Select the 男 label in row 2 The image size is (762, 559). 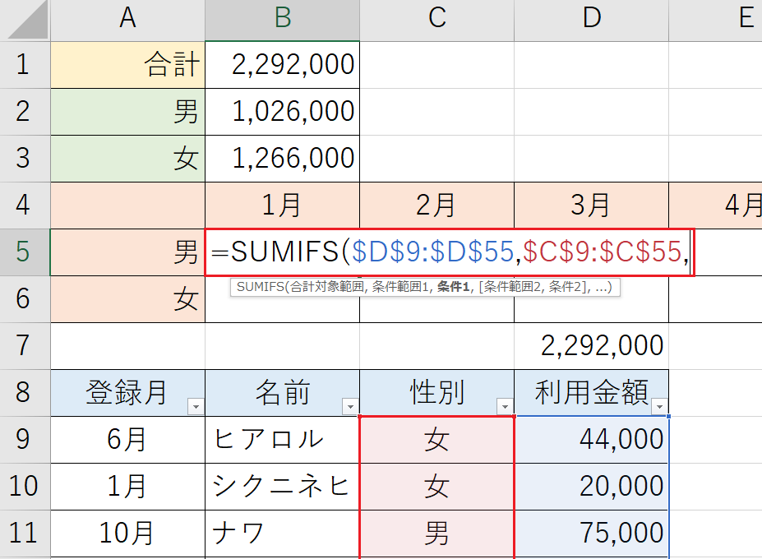pyautogui.click(x=127, y=111)
